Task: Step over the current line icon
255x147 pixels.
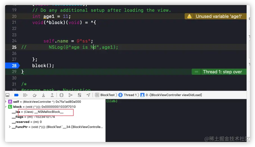Action: click(x=34, y=95)
